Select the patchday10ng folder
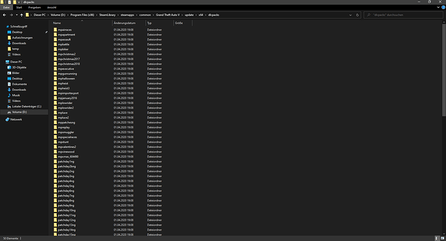446x241 pixels. tap(67, 210)
